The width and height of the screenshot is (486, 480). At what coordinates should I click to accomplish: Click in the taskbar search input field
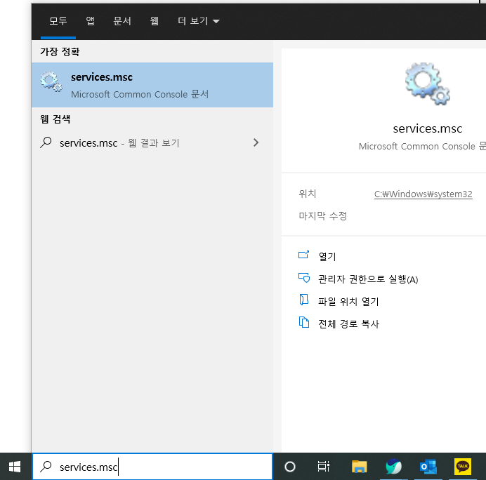click(152, 467)
